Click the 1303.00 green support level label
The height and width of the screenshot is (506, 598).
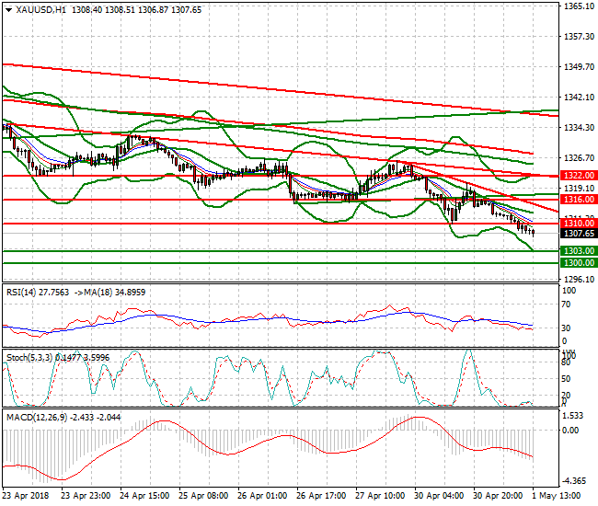click(579, 250)
